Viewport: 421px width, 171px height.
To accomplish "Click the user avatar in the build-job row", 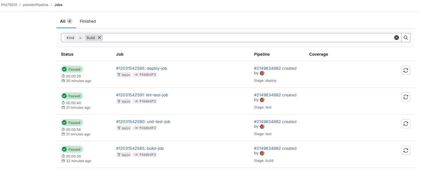I will coord(262,153).
